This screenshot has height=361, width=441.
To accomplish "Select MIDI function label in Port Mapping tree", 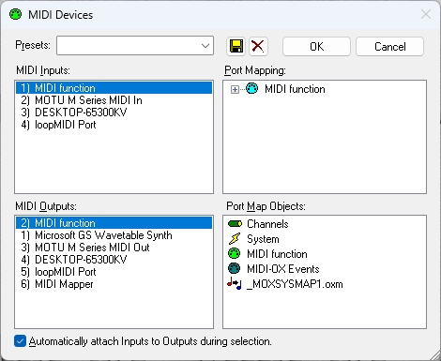I will (x=295, y=89).
